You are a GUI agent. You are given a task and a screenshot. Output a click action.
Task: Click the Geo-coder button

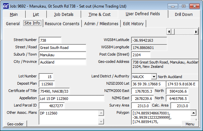pyautogui.click(x=16, y=124)
